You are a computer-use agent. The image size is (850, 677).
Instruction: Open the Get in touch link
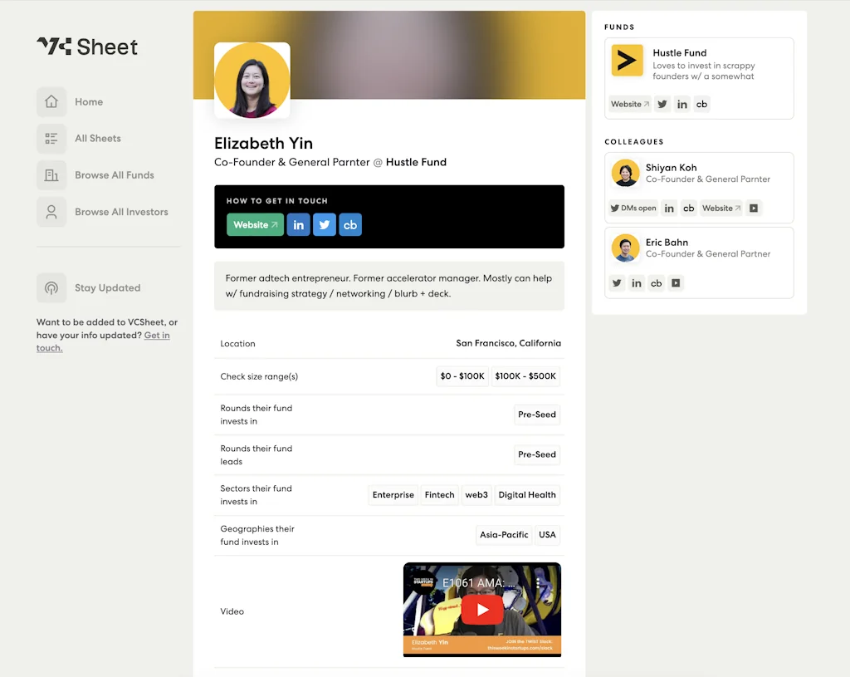157,336
